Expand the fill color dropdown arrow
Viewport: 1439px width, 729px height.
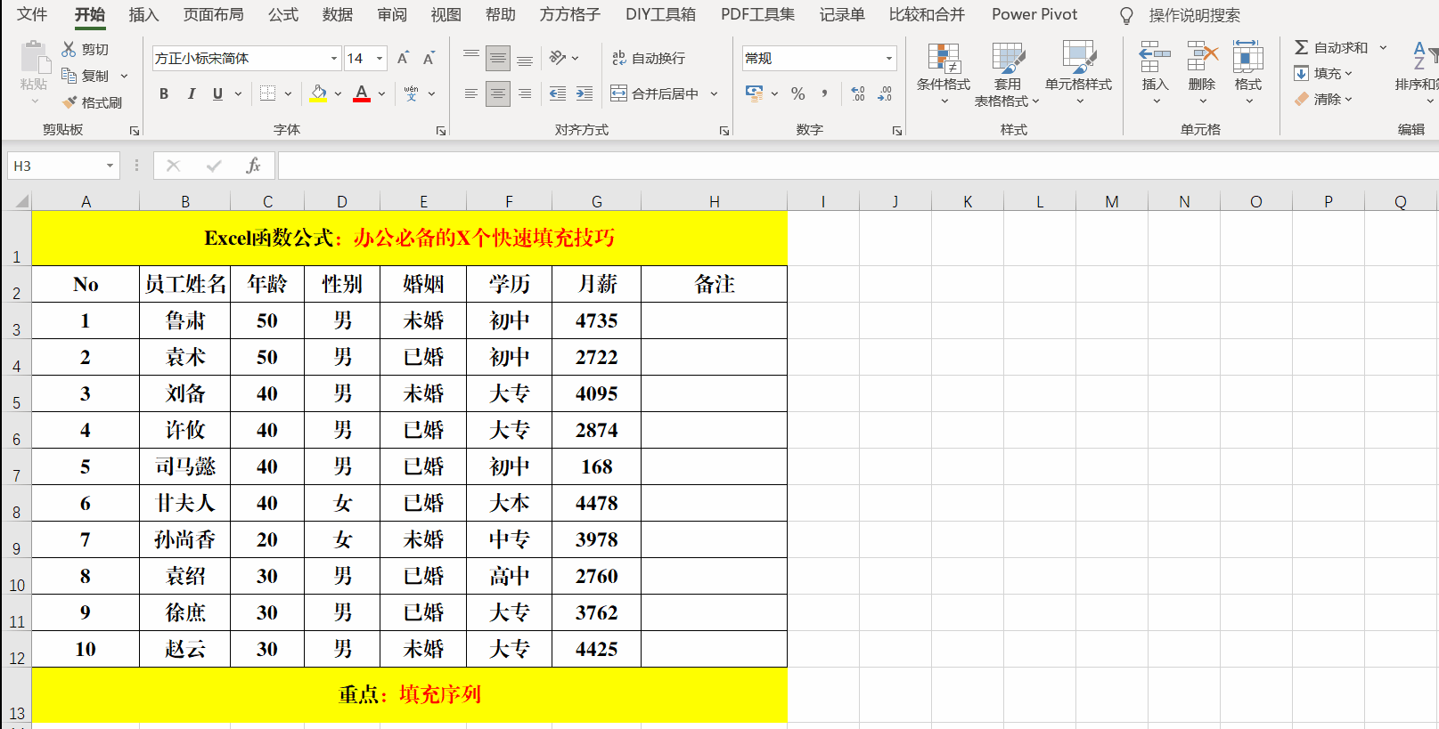pyautogui.click(x=338, y=93)
